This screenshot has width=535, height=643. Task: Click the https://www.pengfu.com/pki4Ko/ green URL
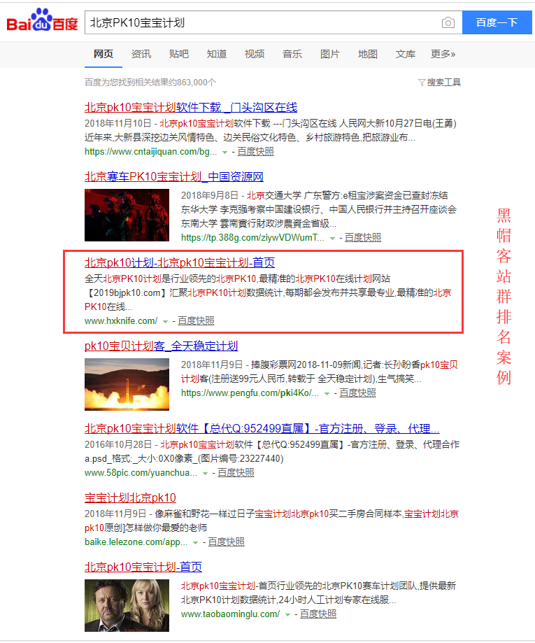pos(250,393)
